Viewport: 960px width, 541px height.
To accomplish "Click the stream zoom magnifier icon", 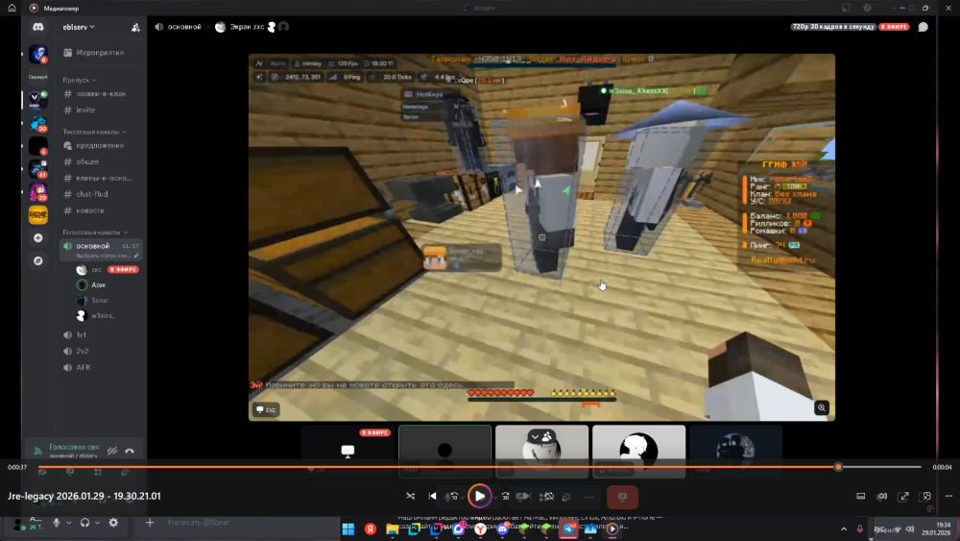I will [x=822, y=408].
